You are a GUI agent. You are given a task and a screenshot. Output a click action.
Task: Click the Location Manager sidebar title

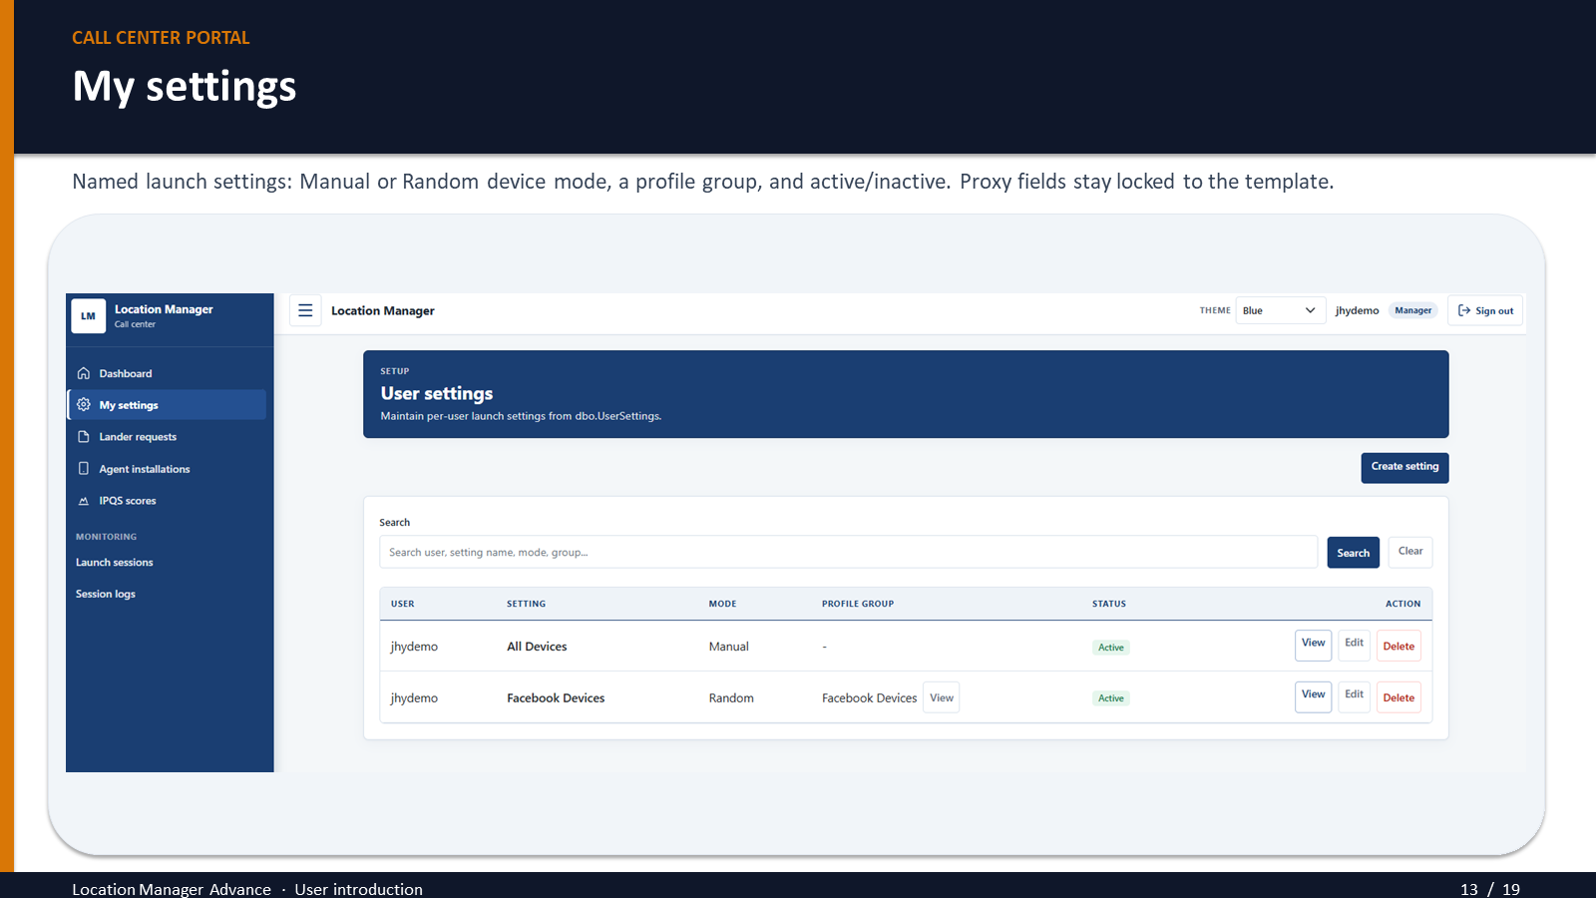(x=164, y=309)
